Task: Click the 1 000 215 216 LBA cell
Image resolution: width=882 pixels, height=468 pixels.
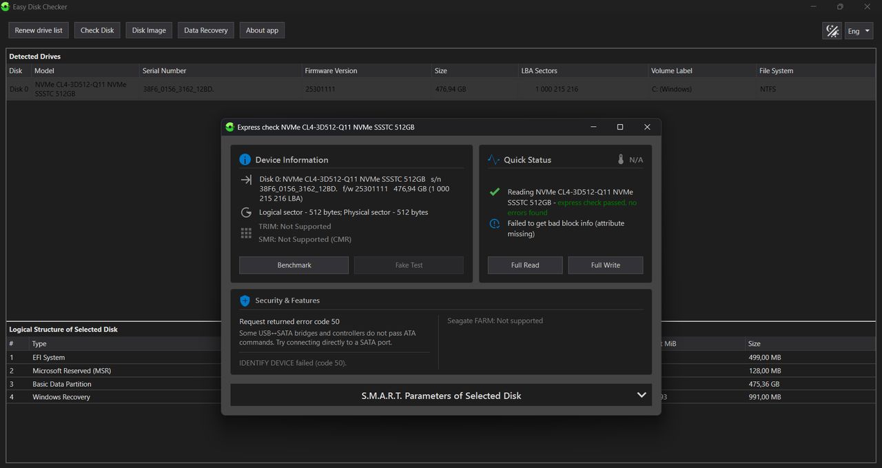Action: (x=557, y=89)
